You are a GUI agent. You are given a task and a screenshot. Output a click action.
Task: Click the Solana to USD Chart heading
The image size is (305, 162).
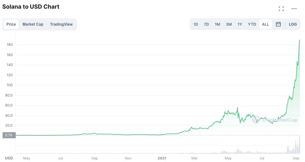pos(31,7)
